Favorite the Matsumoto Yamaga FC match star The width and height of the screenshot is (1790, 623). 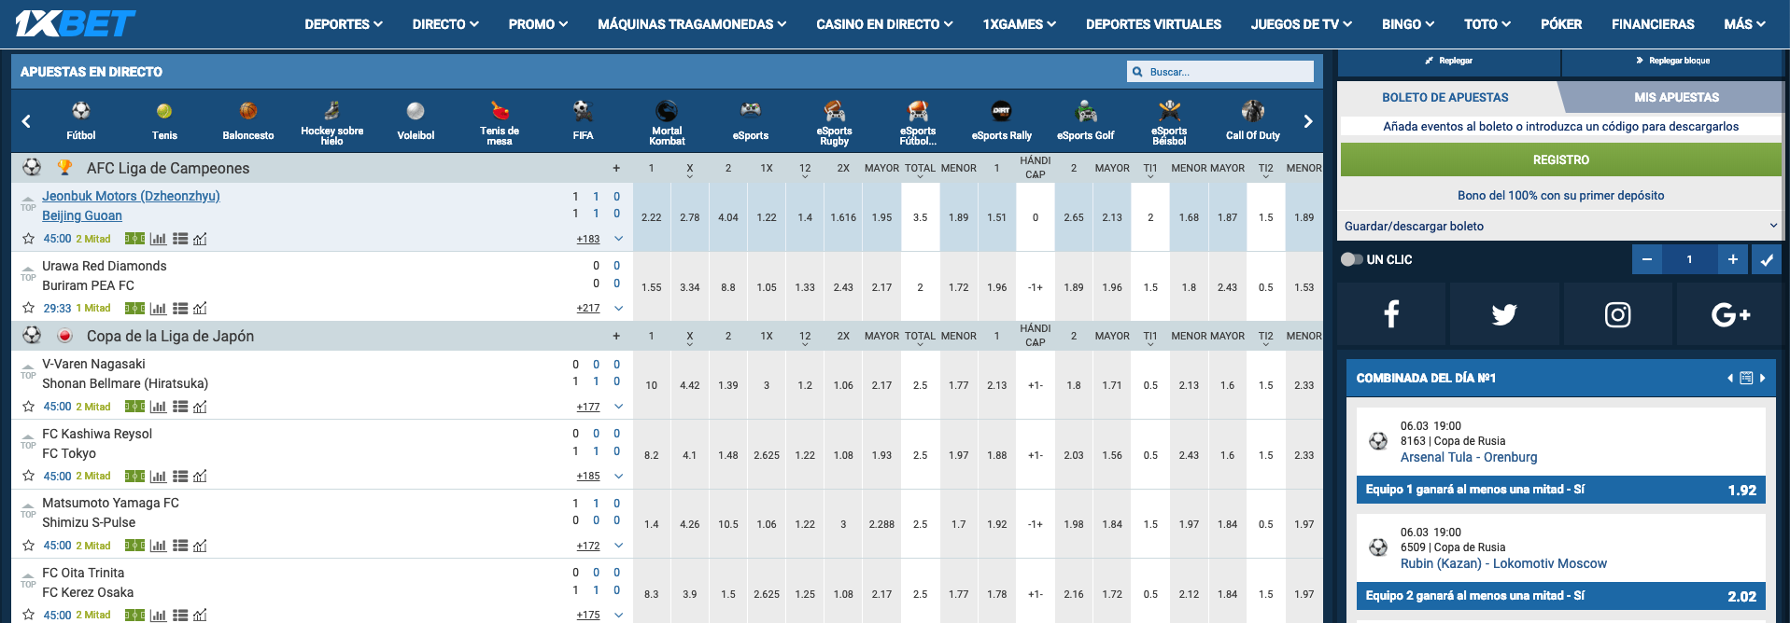pos(28,546)
